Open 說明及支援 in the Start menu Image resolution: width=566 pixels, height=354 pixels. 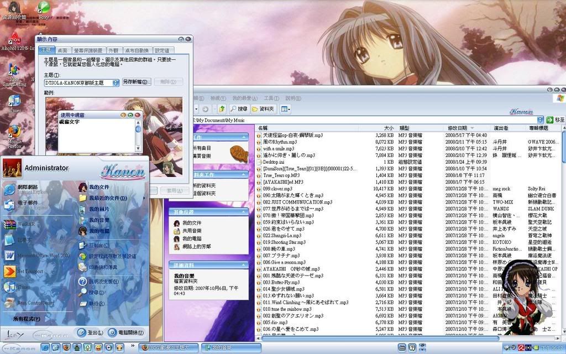98,282
